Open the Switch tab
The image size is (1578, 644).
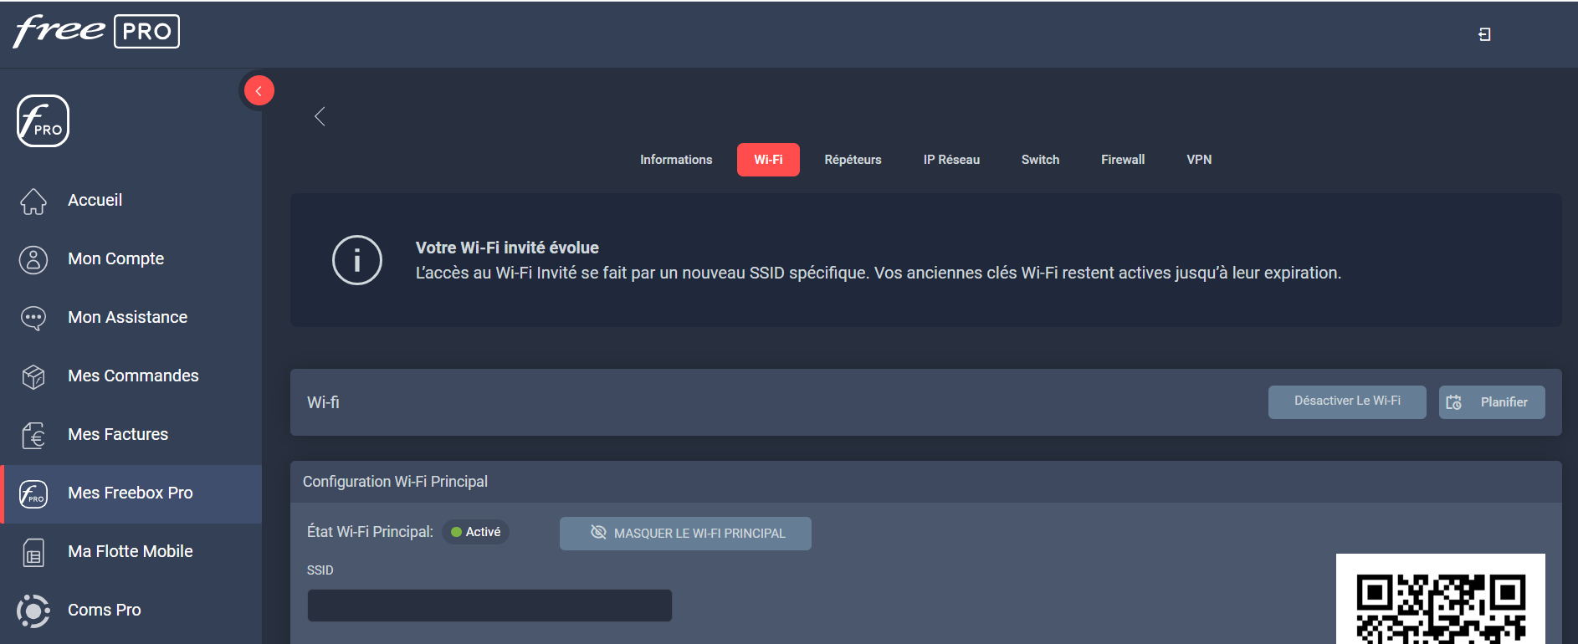(x=1040, y=160)
